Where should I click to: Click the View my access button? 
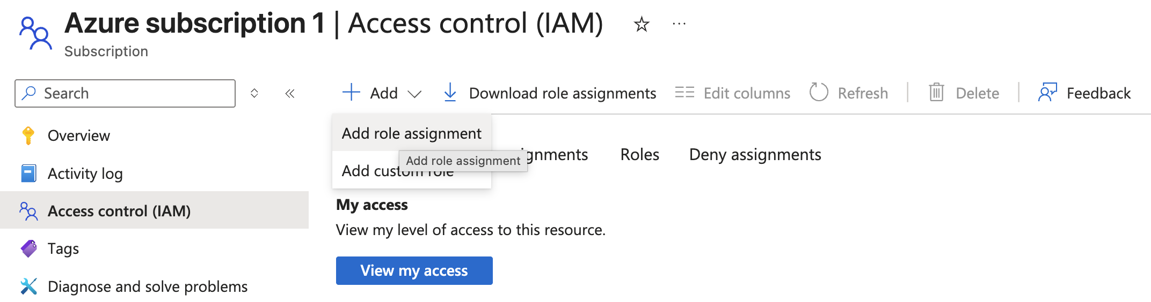click(x=414, y=270)
